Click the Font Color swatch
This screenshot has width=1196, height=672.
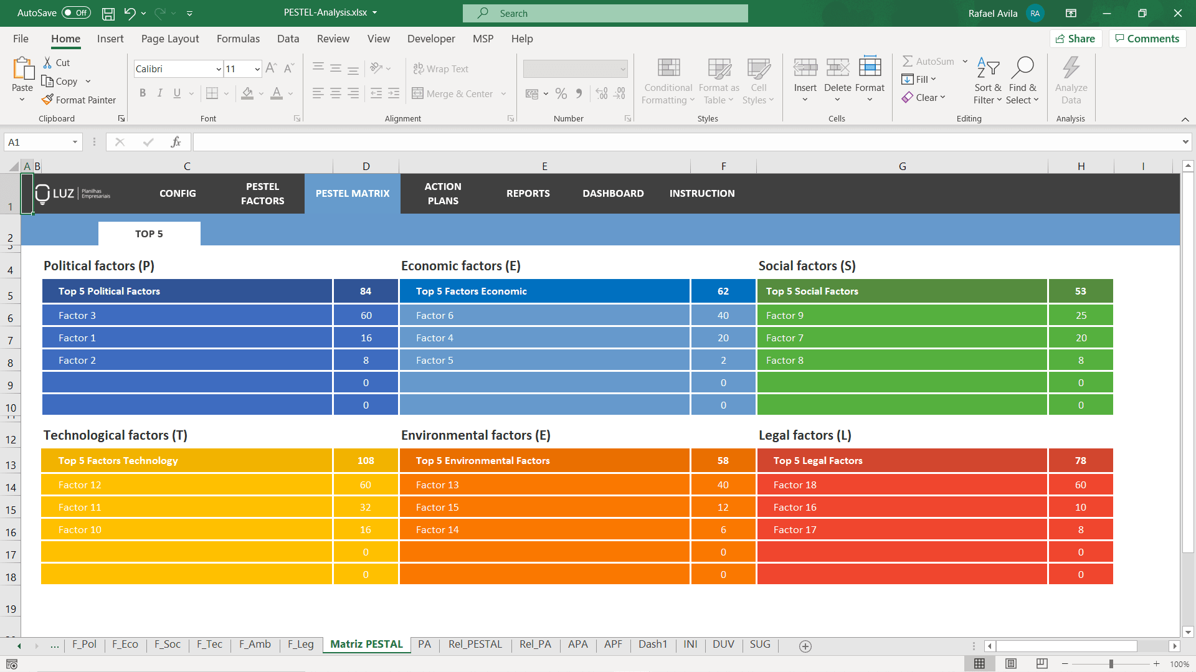(277, 93)
